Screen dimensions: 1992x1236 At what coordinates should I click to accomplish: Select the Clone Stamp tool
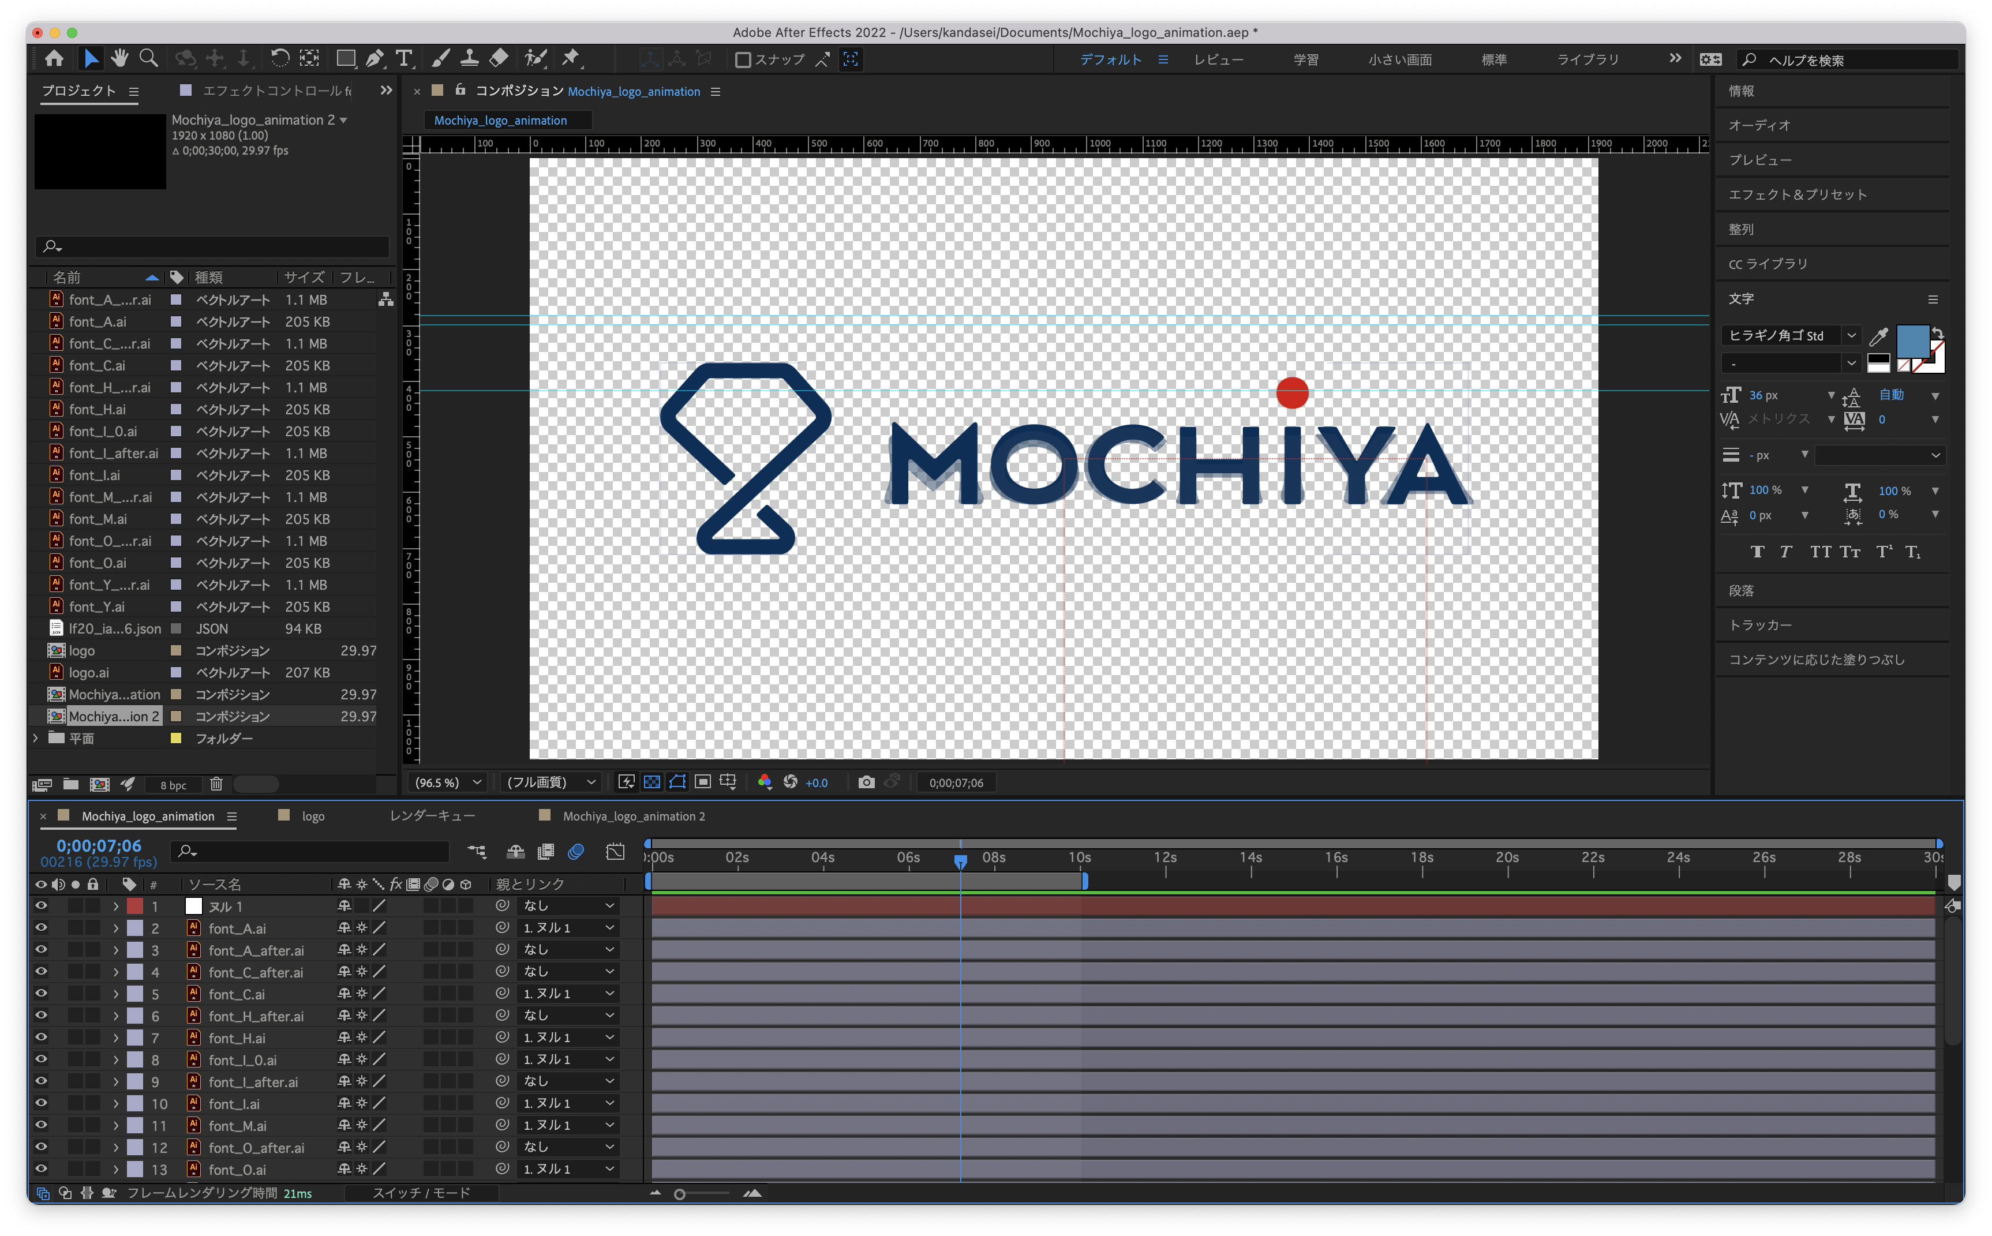coord(469,59)
